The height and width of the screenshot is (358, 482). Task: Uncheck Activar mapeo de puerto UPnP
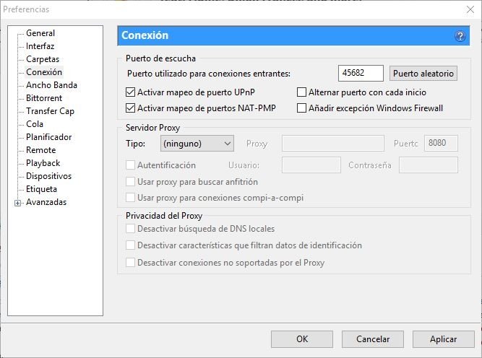coord(130,92)
